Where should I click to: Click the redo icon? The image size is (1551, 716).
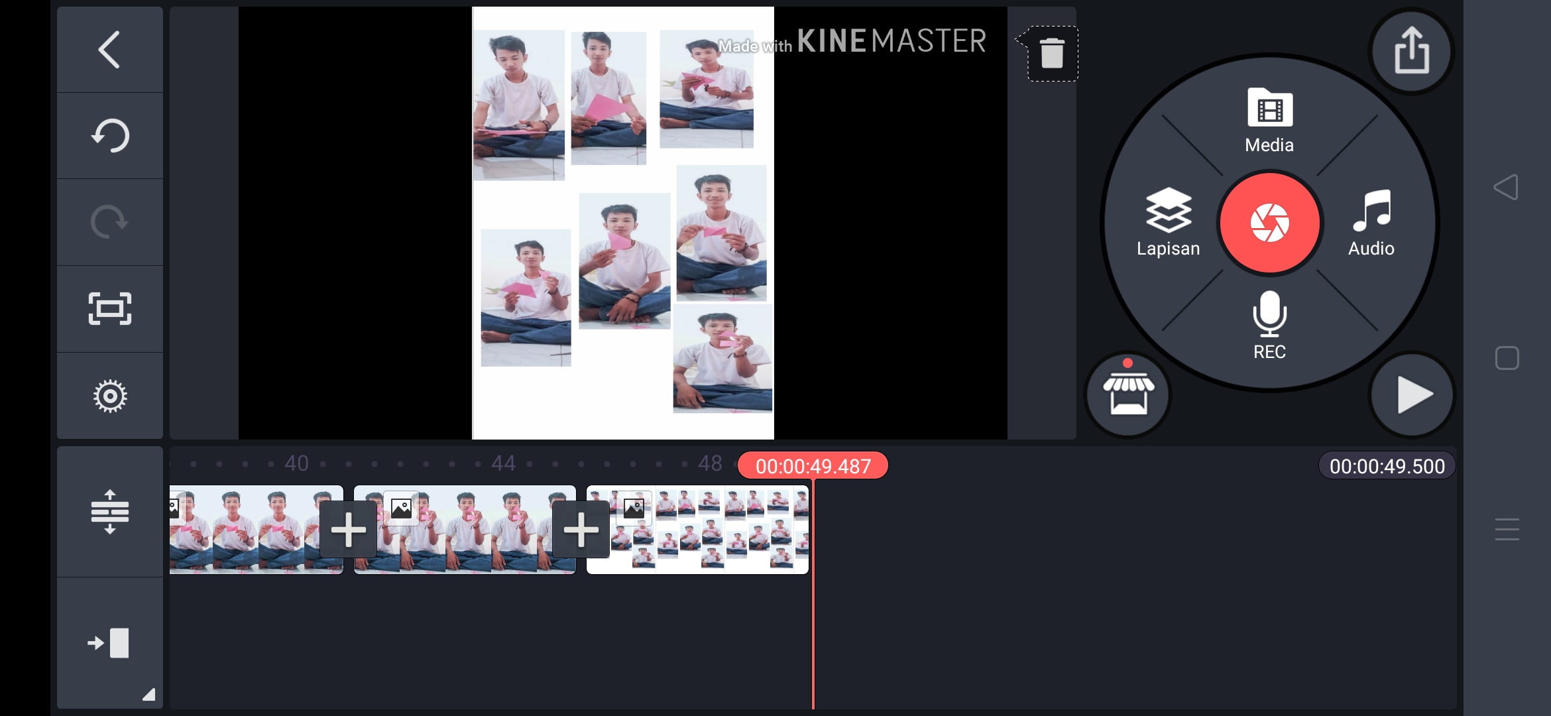(109, 222)
